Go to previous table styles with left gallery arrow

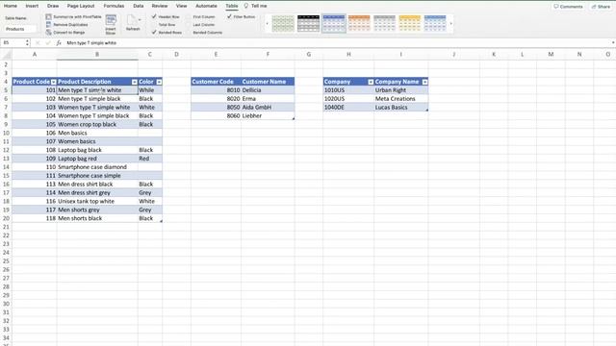pyautogui.click(x=268, y=24)
